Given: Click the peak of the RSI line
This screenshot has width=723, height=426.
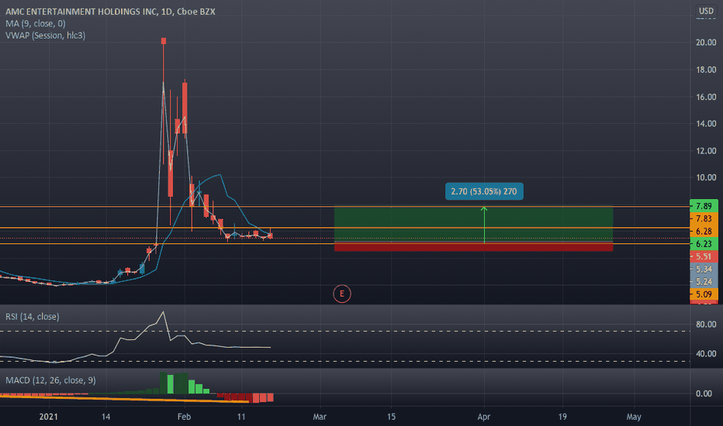Looking at the screenshot, I should point(163,312).
